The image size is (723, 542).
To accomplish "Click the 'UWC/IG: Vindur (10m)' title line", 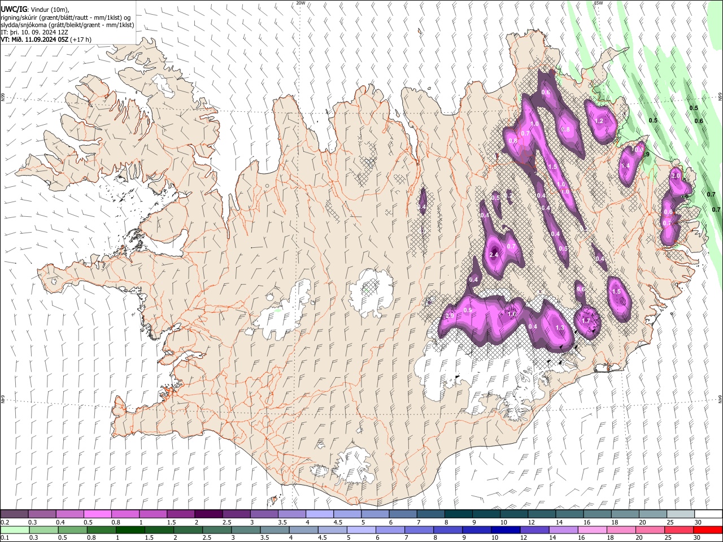I will [34, 10].
